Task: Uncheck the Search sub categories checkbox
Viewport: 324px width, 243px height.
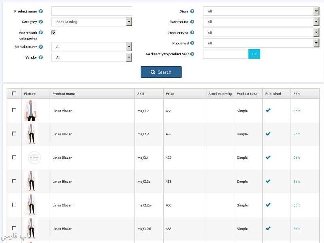Action: click(x=53, y=32)
